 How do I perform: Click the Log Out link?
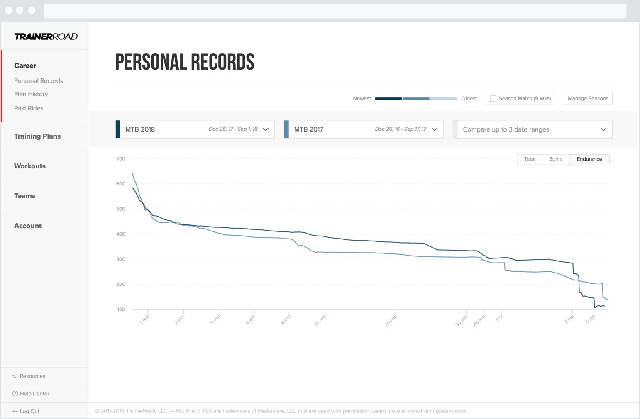[x=29, y=412]
